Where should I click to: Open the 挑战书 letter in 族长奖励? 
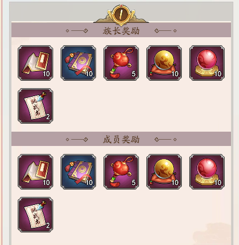[x=35, y=106]
